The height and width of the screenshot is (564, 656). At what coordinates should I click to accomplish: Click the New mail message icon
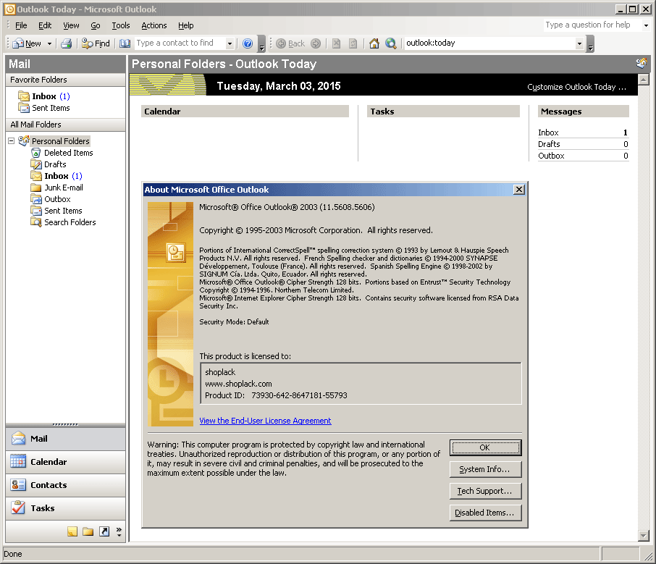[28, 43]
